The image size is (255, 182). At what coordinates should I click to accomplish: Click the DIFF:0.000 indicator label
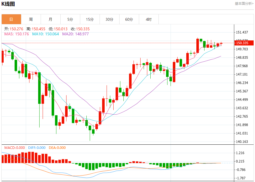tap(37, 148)
